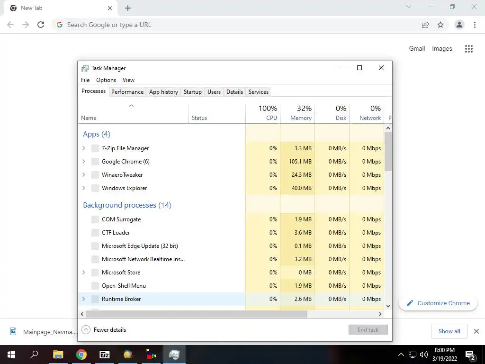Viewport: 485px width, 364px height.
Task: Click the share page icon in the address bar
Action: pos(425,25)
